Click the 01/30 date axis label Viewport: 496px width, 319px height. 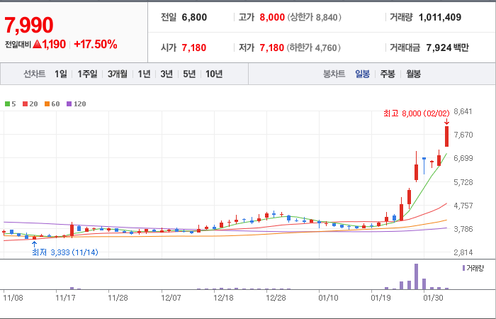pos(434,298)
